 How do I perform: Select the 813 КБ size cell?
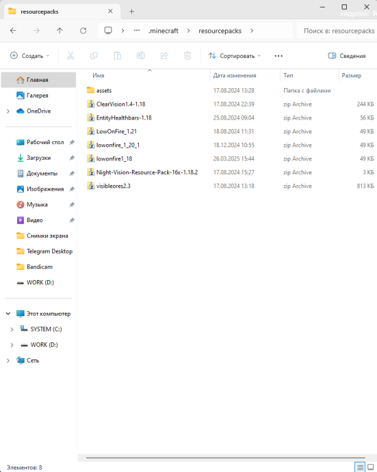(x=365, y=186)
